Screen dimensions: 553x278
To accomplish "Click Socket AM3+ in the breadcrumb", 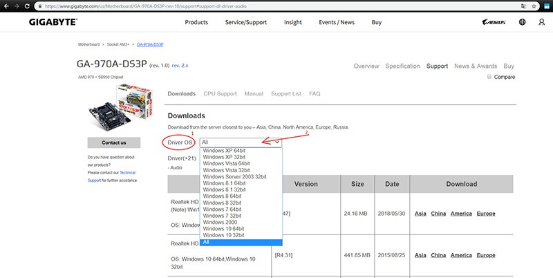I will pos(118,44).
